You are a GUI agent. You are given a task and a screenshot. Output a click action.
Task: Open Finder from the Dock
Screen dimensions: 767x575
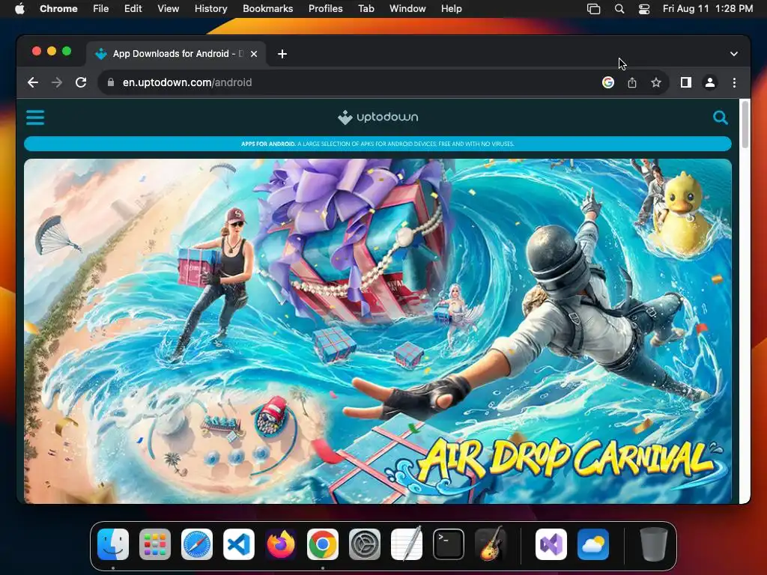click(113, 544)
